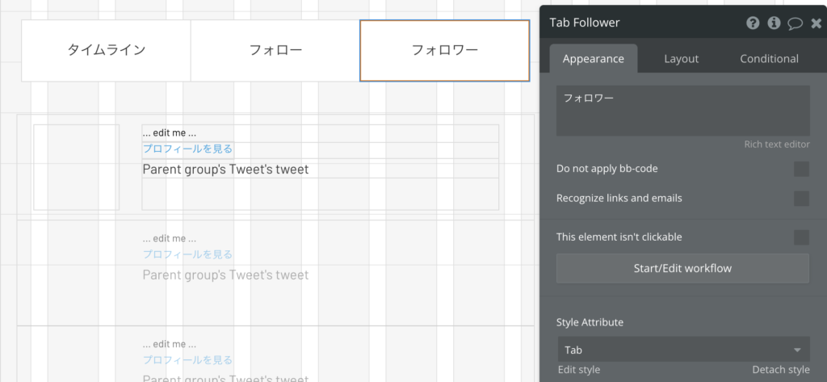Select the empty image box in first cell
827x382 pixels.
[77, 167]
